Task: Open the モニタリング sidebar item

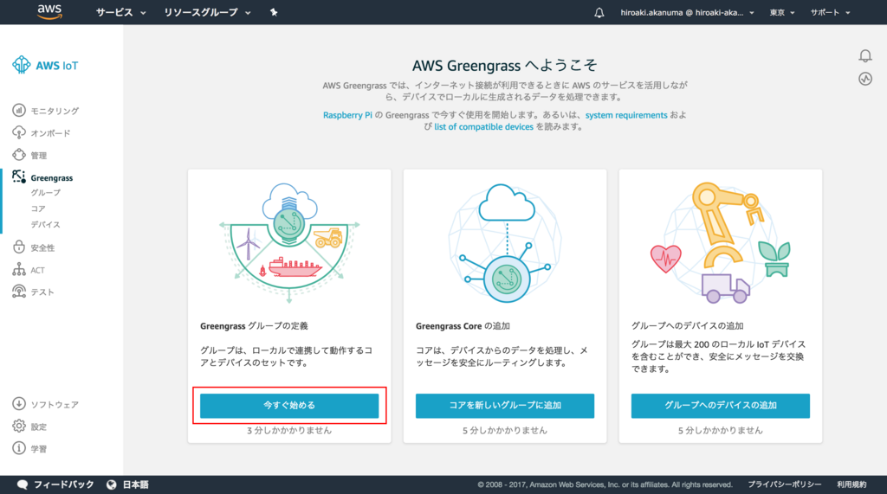Action: click(x=55, y=111)
